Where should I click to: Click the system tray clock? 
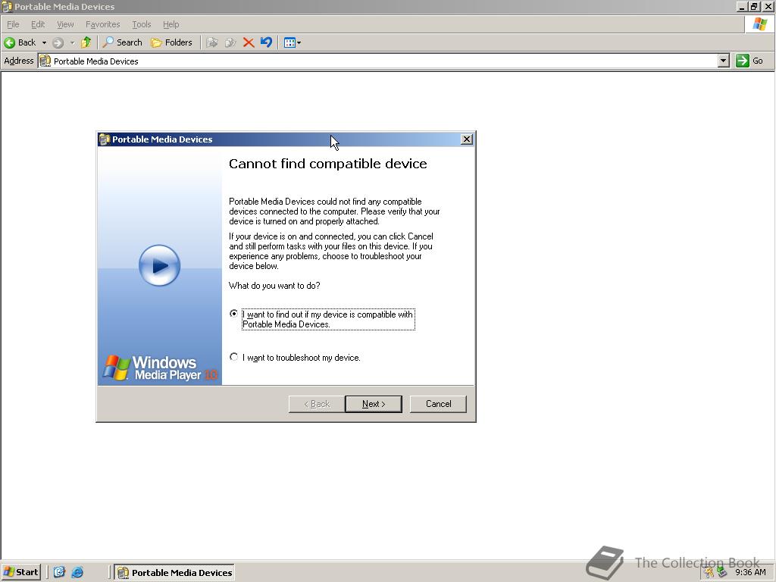[x=750, y=572]
